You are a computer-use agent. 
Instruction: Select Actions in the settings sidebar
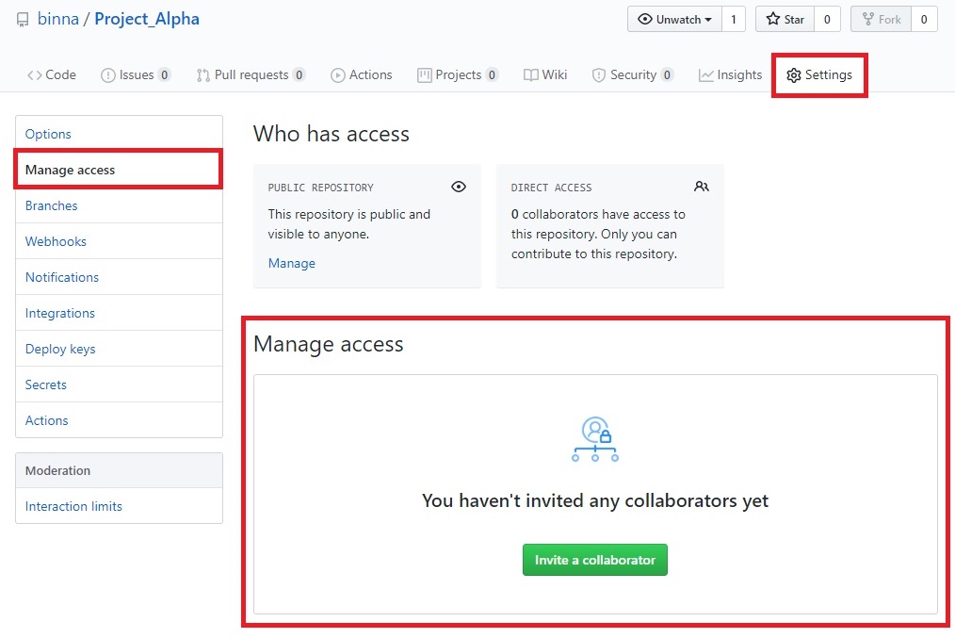click(x=119, y=420)
